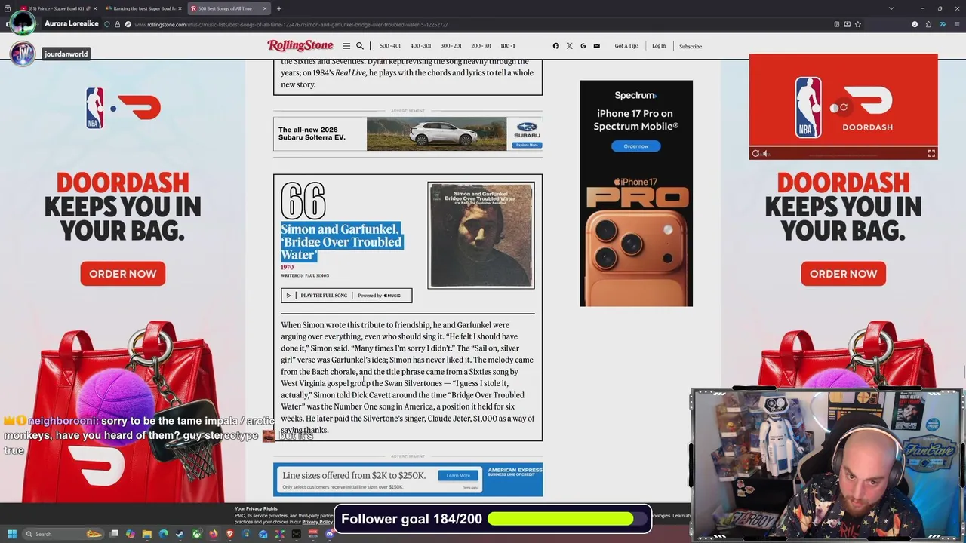Click ORDER NOW on left DoorDash ad
The image size is (966, 543).
122,274
